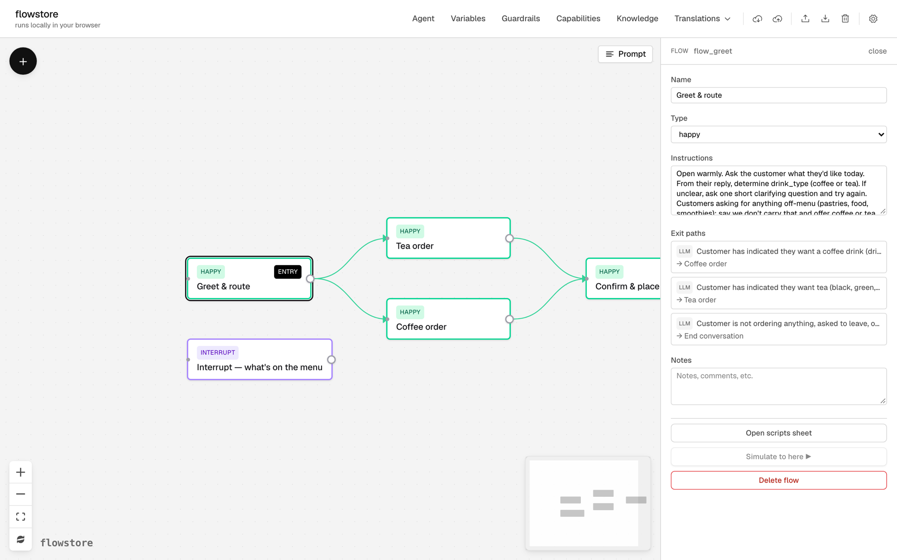Select the Tea order node
Viewport: 897px width, 560px height.
(448, 238)
